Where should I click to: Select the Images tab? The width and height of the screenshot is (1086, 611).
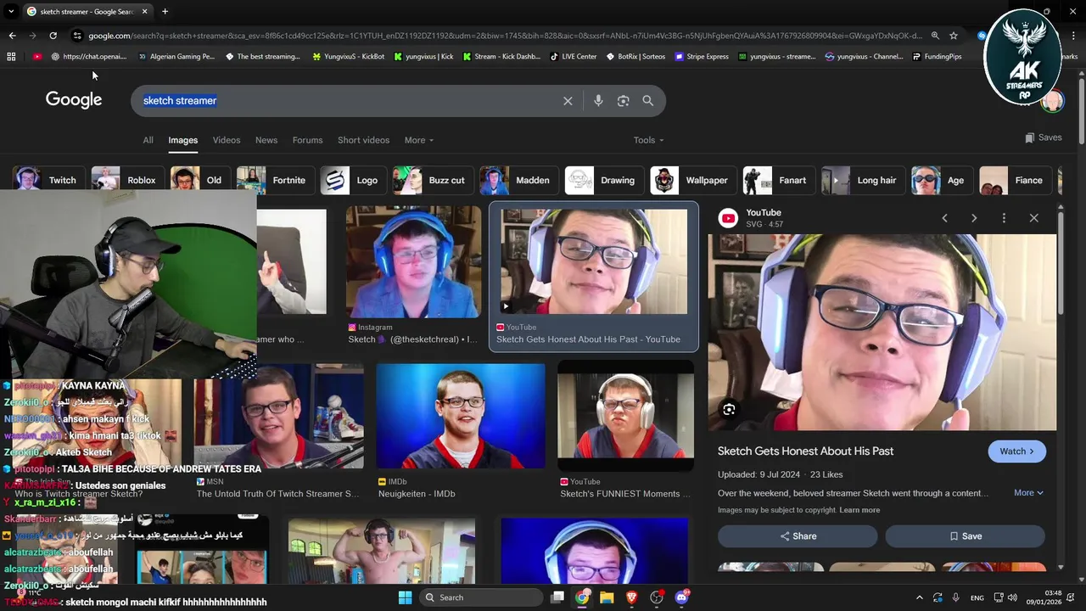182,140
